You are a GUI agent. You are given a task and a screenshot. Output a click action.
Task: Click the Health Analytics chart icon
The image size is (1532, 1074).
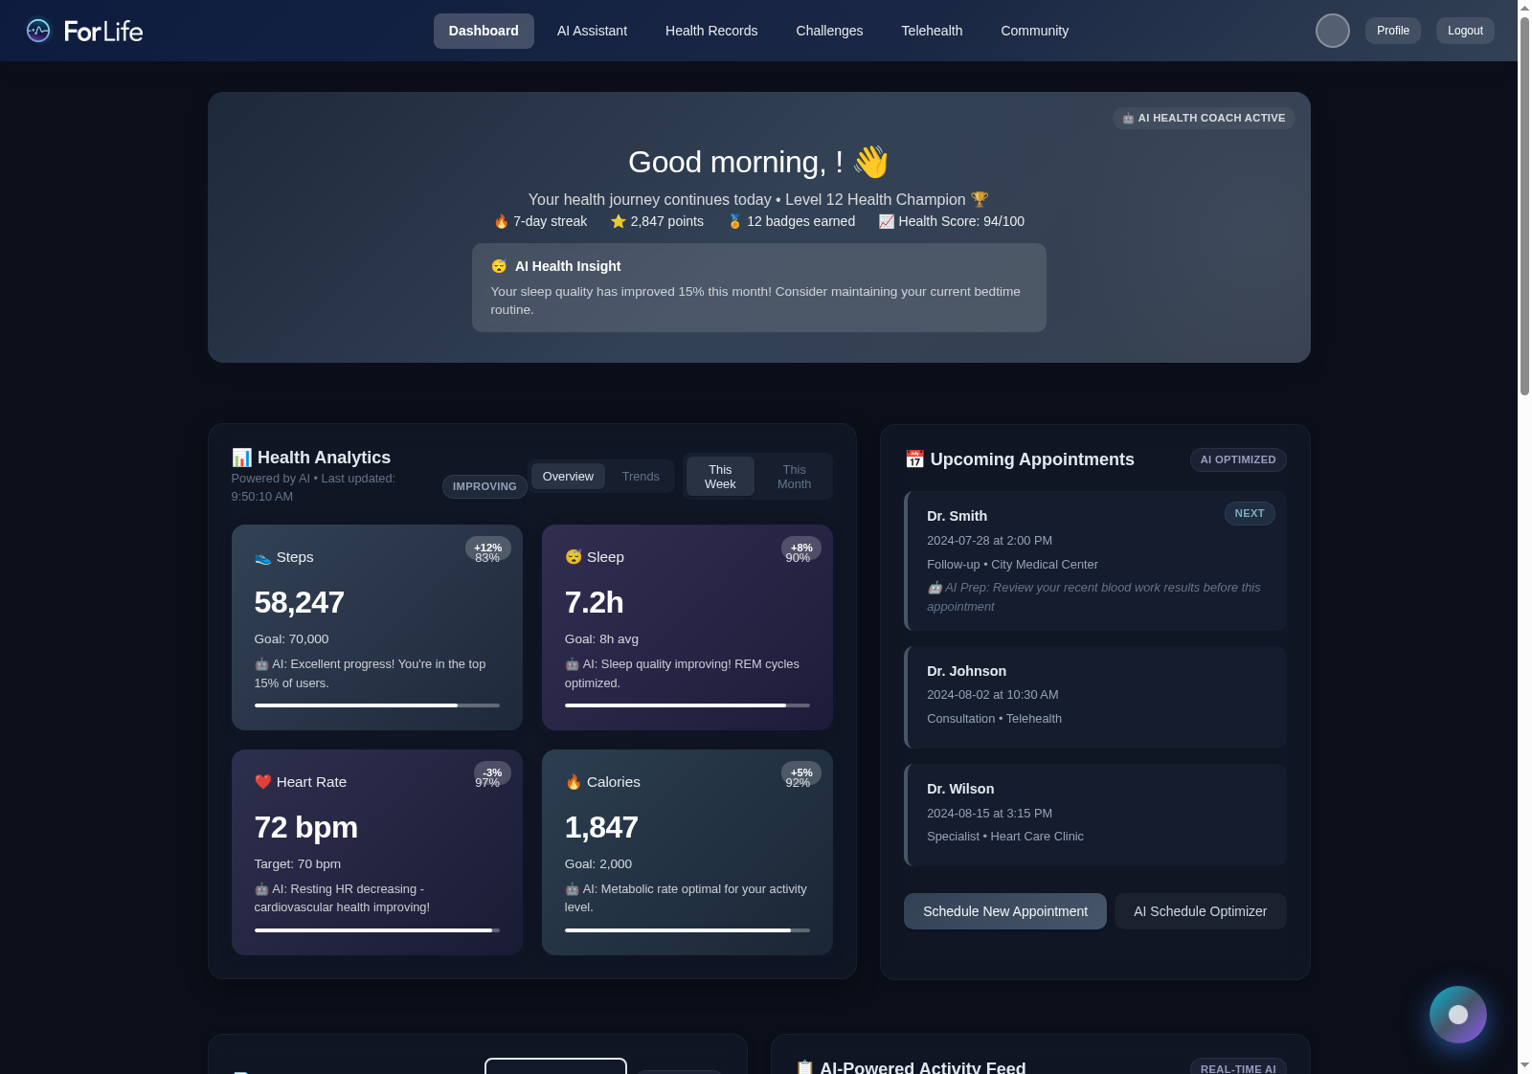(x=241, y=458)
